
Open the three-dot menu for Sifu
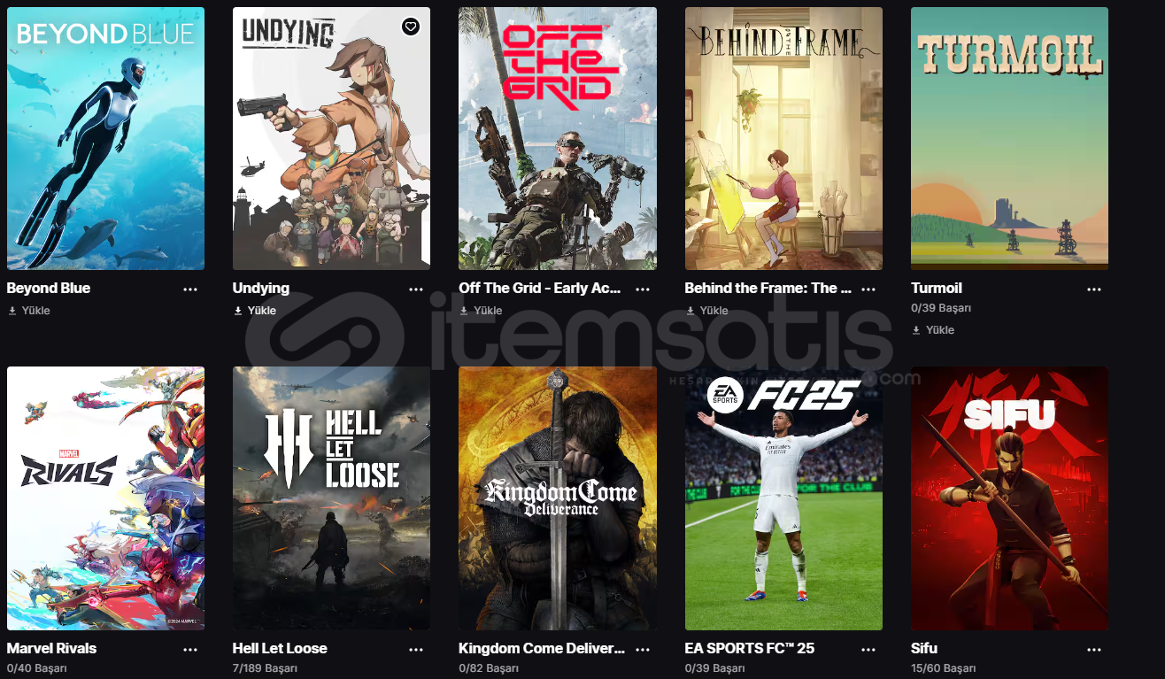1094,649
